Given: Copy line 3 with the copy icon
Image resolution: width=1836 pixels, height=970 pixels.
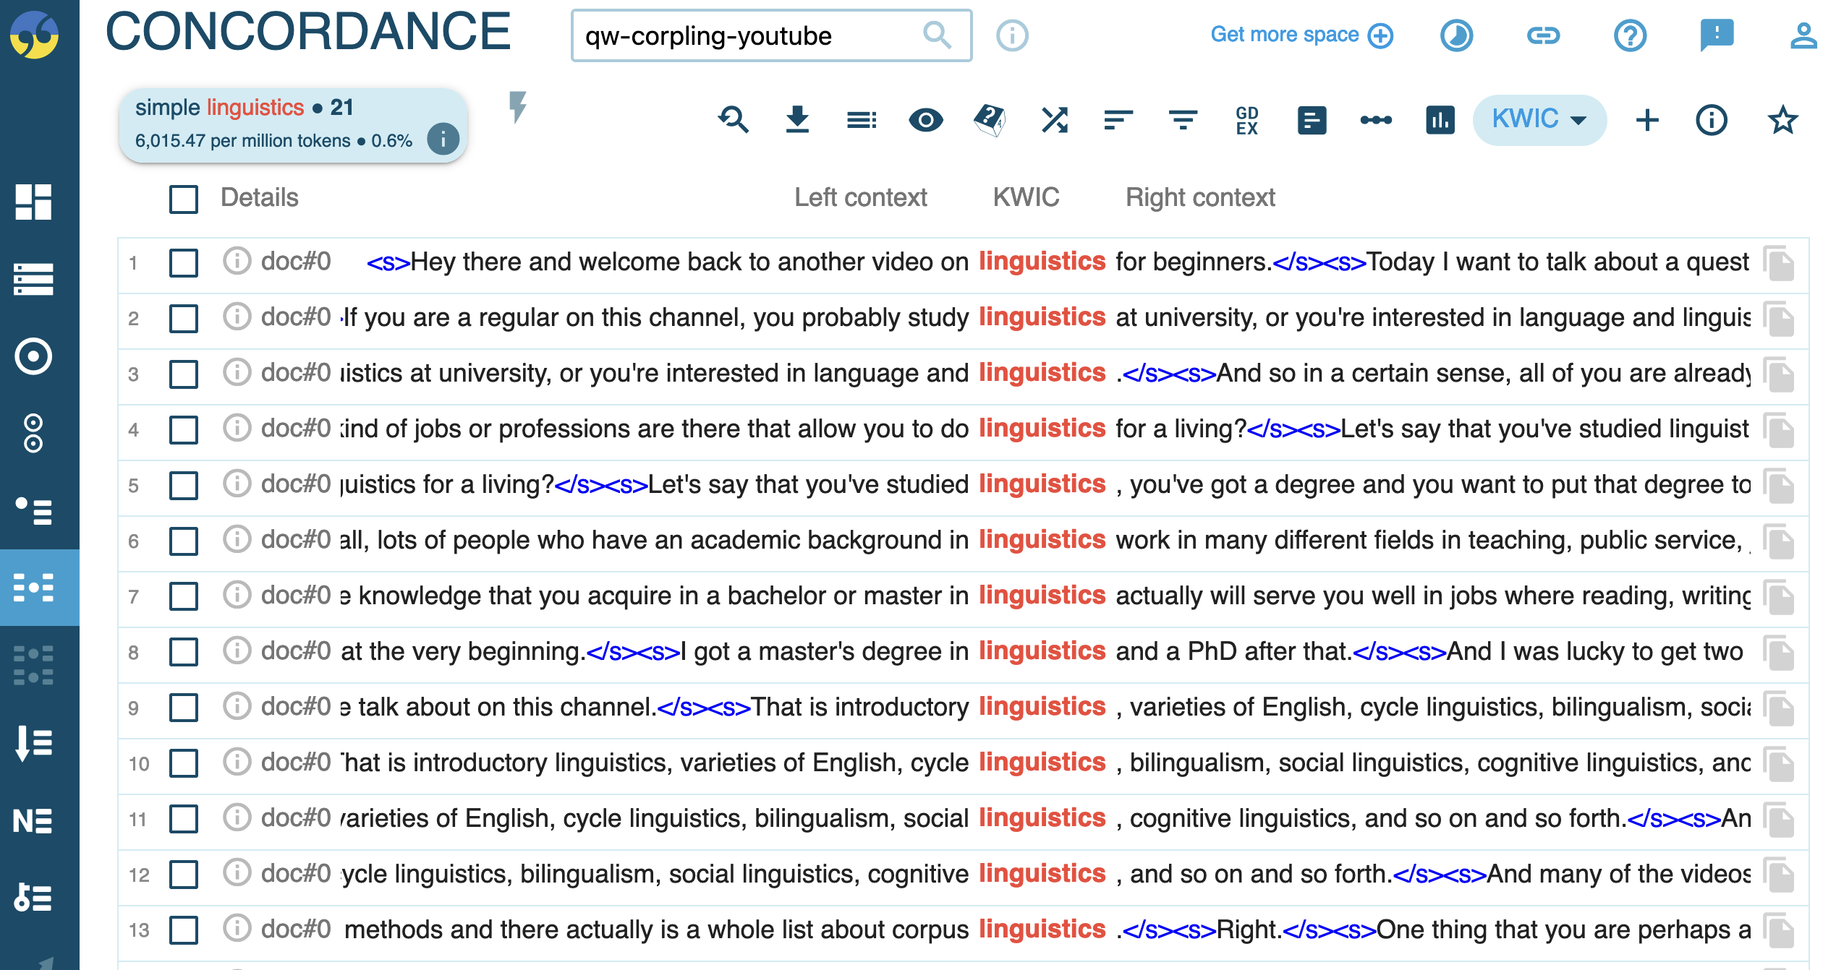Looking at the screenshot, I should tap(1779, 374).
